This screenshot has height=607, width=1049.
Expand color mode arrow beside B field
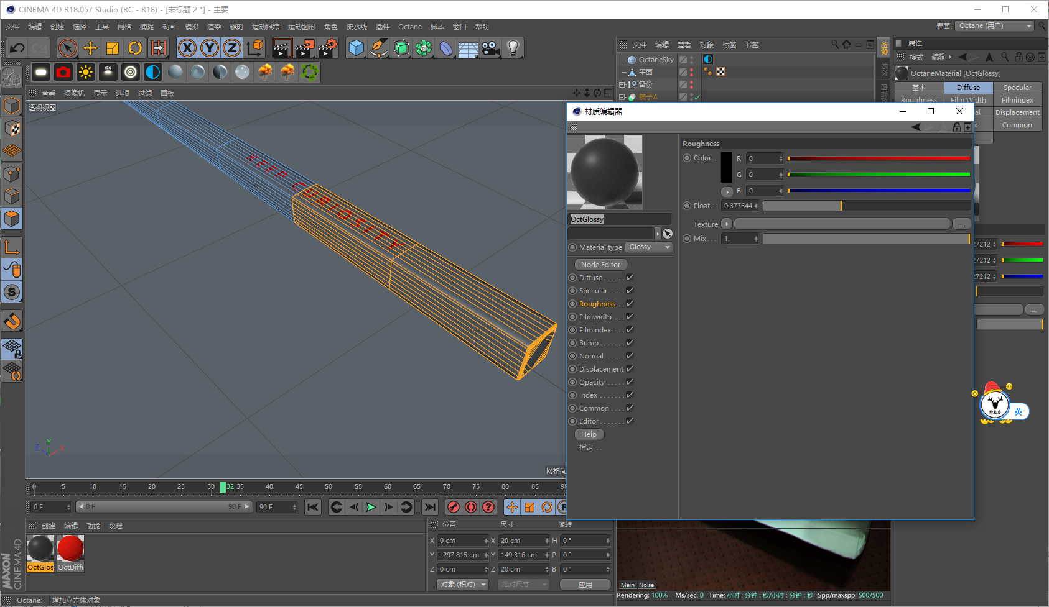[x=727, y=191]
